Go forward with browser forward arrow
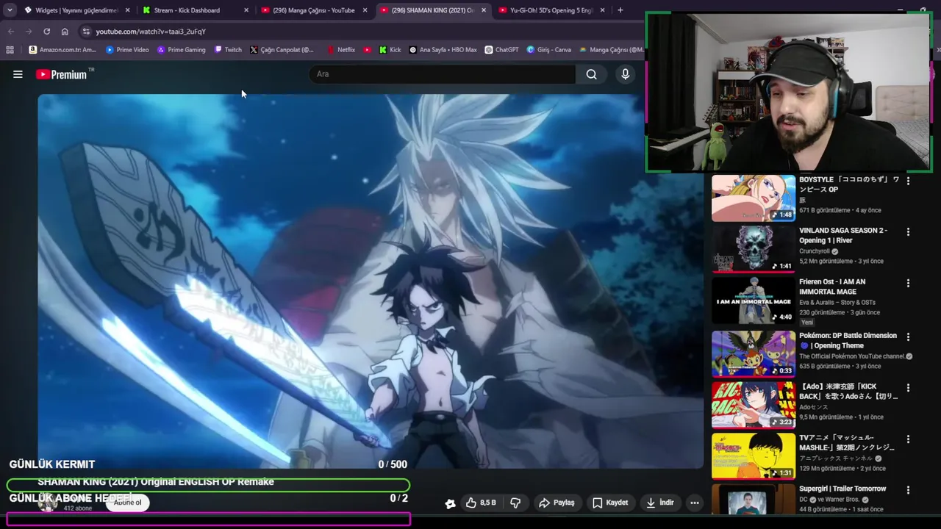Viewport: 941px width, 529px height. click(x=29, y=32)
